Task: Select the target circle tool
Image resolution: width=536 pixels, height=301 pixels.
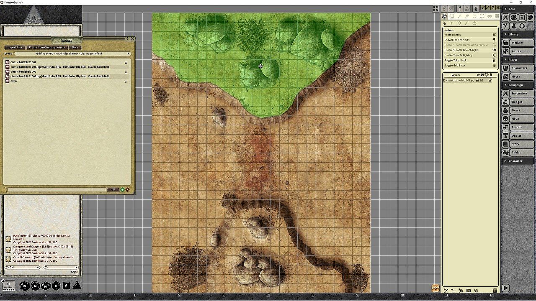Action: [459, 23]
